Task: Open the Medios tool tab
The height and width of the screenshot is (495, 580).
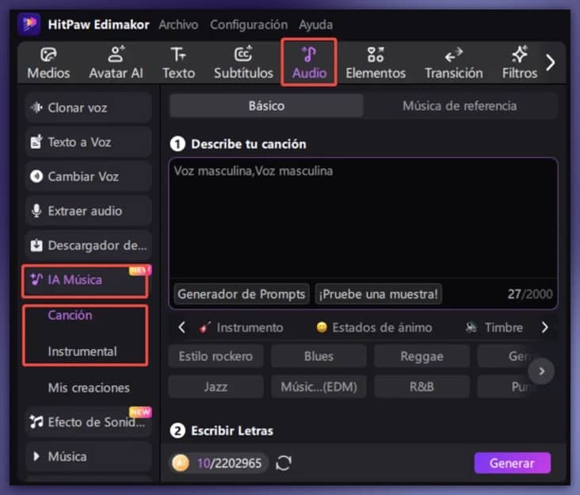Action: (x=48, y=63)
